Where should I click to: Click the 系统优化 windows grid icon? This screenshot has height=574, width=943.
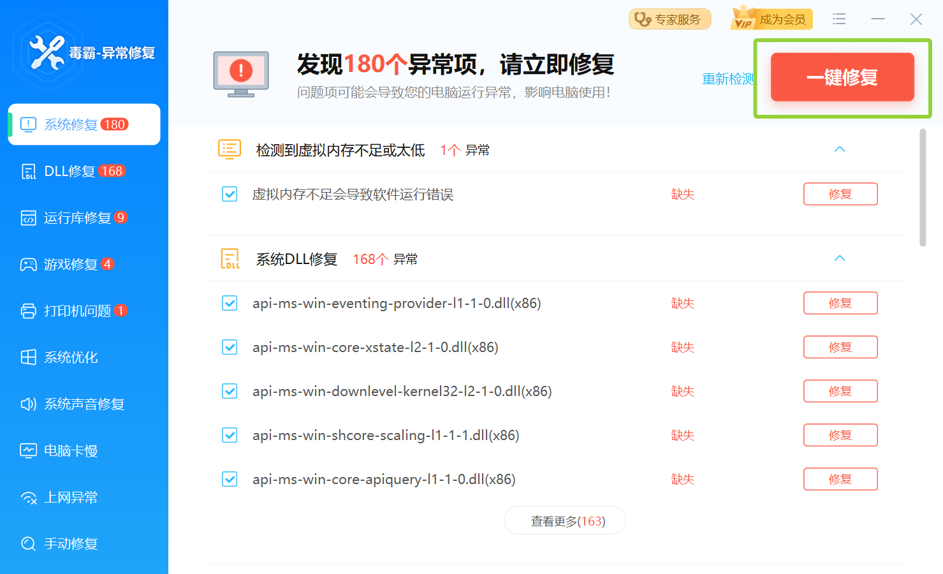click(29, 357)
